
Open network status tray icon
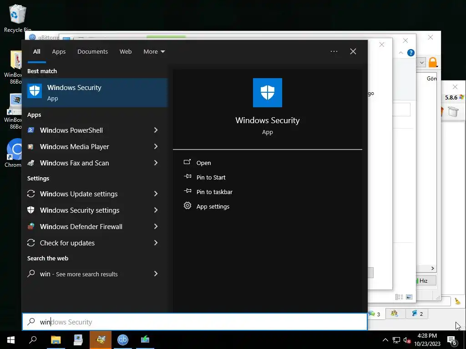click(396, 340)
